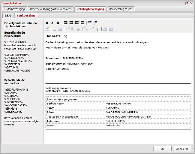Viewport: 195px width, 154px height.
Task: Click 'Betalingsgegevens' line in the editor
Action: (x=58, y=88)
